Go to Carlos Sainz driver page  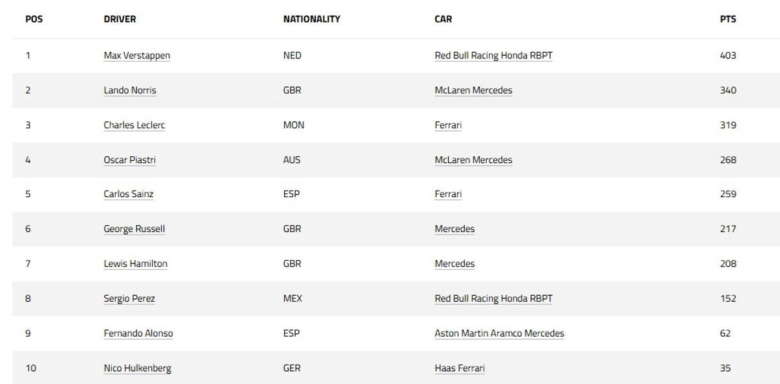[128, 194]
